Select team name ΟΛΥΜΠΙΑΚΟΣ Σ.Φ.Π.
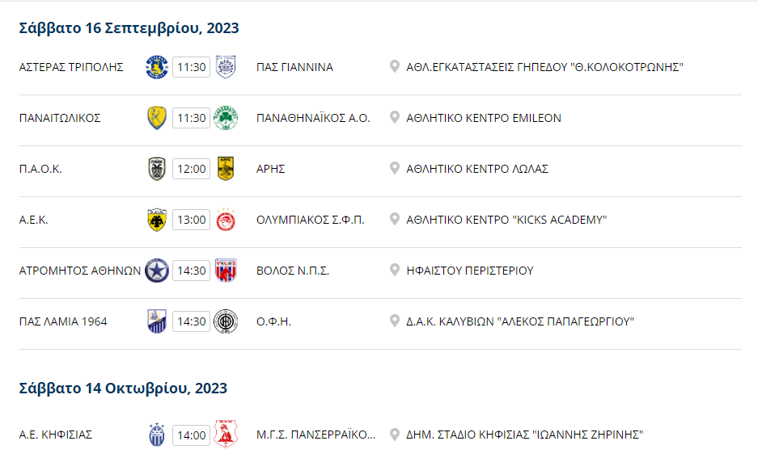The image size is (758, 462). pyautogui.click(x=311, y=220)
